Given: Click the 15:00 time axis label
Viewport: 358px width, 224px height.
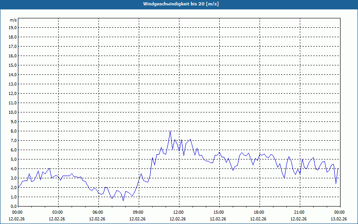Looking at the screenshot, I should pos(219,212).
